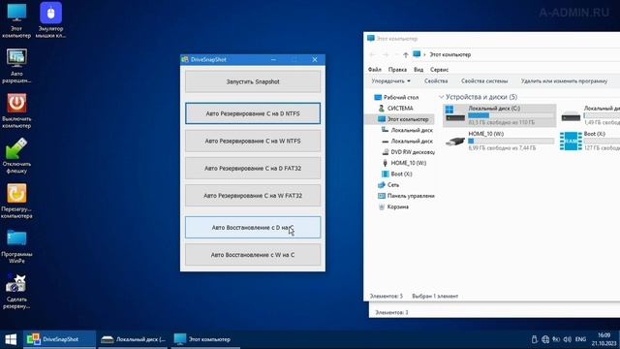
Task: Expand the Упорядочить dropdown in Explorer
Action: click(x=391, y=81)
